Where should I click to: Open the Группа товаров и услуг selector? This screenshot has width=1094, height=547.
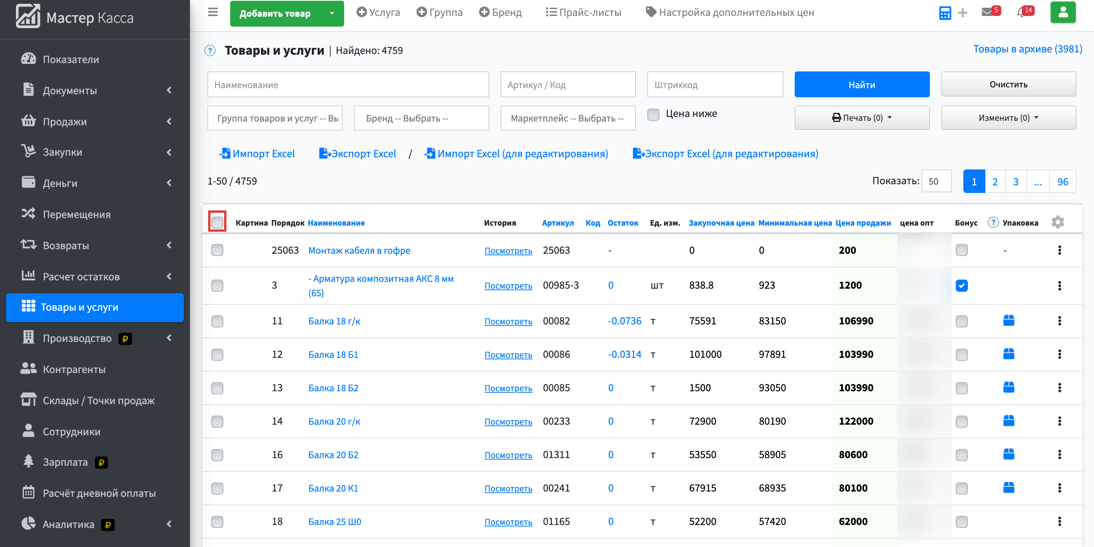click(275, 118)
